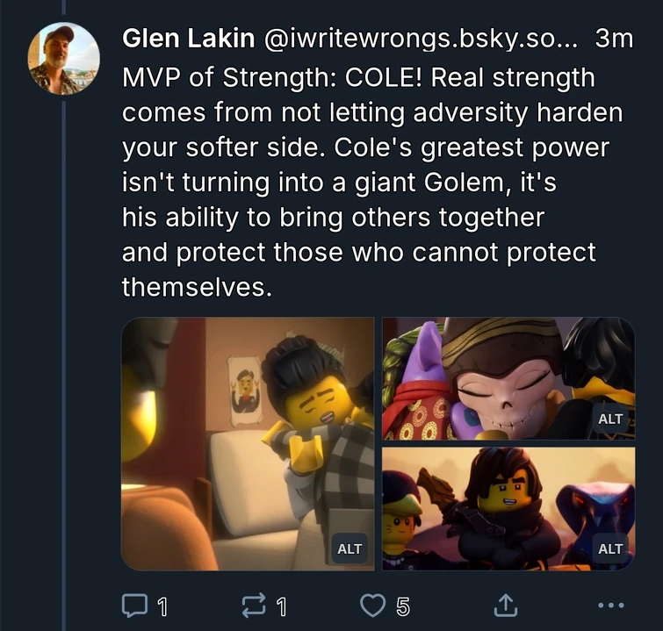Open the @iwritewrongs.bsky.so... handle link
This screenshot has width=663, height=631.
tap(421, 39)
